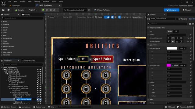This screenshot has height=109, width=195.
Task: Expand the PANEL palette category
Action: click(x=2, y=41)
